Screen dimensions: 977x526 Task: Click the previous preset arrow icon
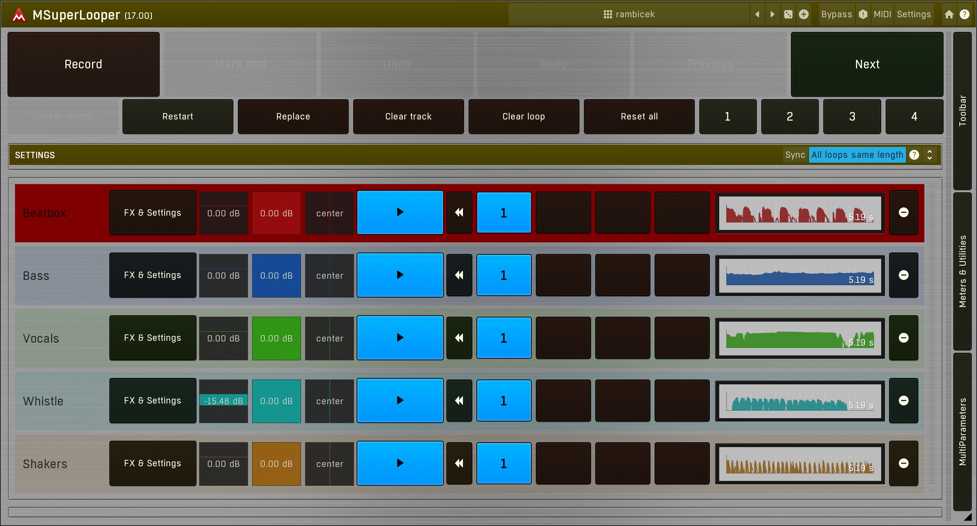tap(757, 14)
